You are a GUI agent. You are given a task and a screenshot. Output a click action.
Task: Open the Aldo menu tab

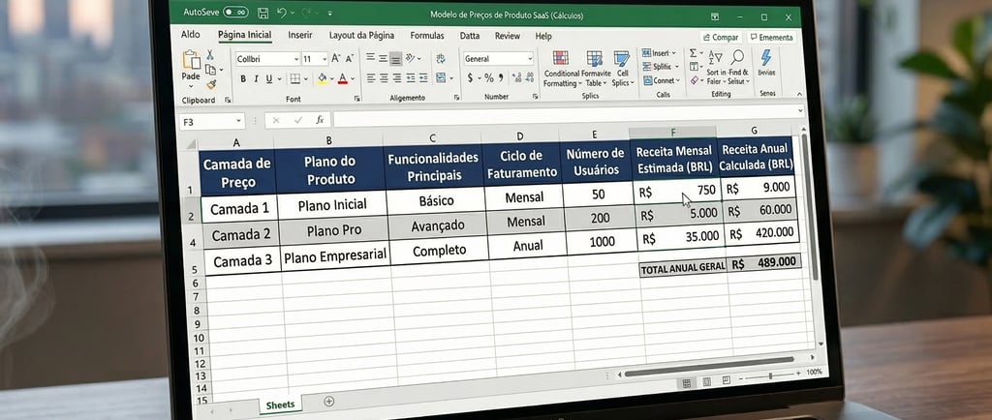coord(191,36)
